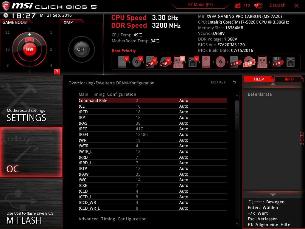
Task: Open the HOT KEY menu
Action: (218, 82)
